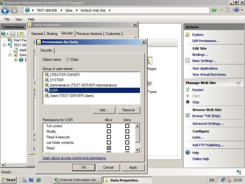Viewport: 245px width, 184px height.
Task: Open the File menu
Action: 7,19
